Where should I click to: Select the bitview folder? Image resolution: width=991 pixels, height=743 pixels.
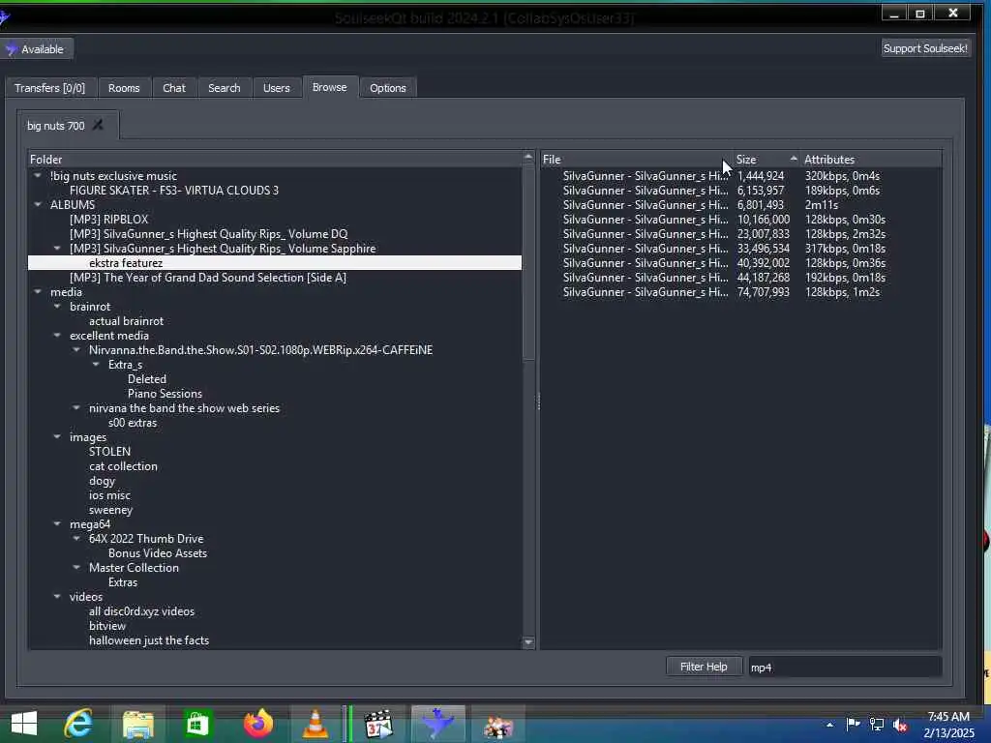coord(107,626)
